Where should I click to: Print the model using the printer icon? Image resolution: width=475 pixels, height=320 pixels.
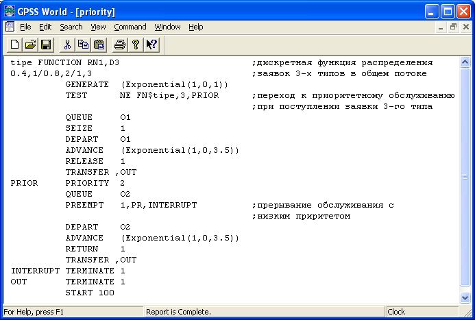120,45
